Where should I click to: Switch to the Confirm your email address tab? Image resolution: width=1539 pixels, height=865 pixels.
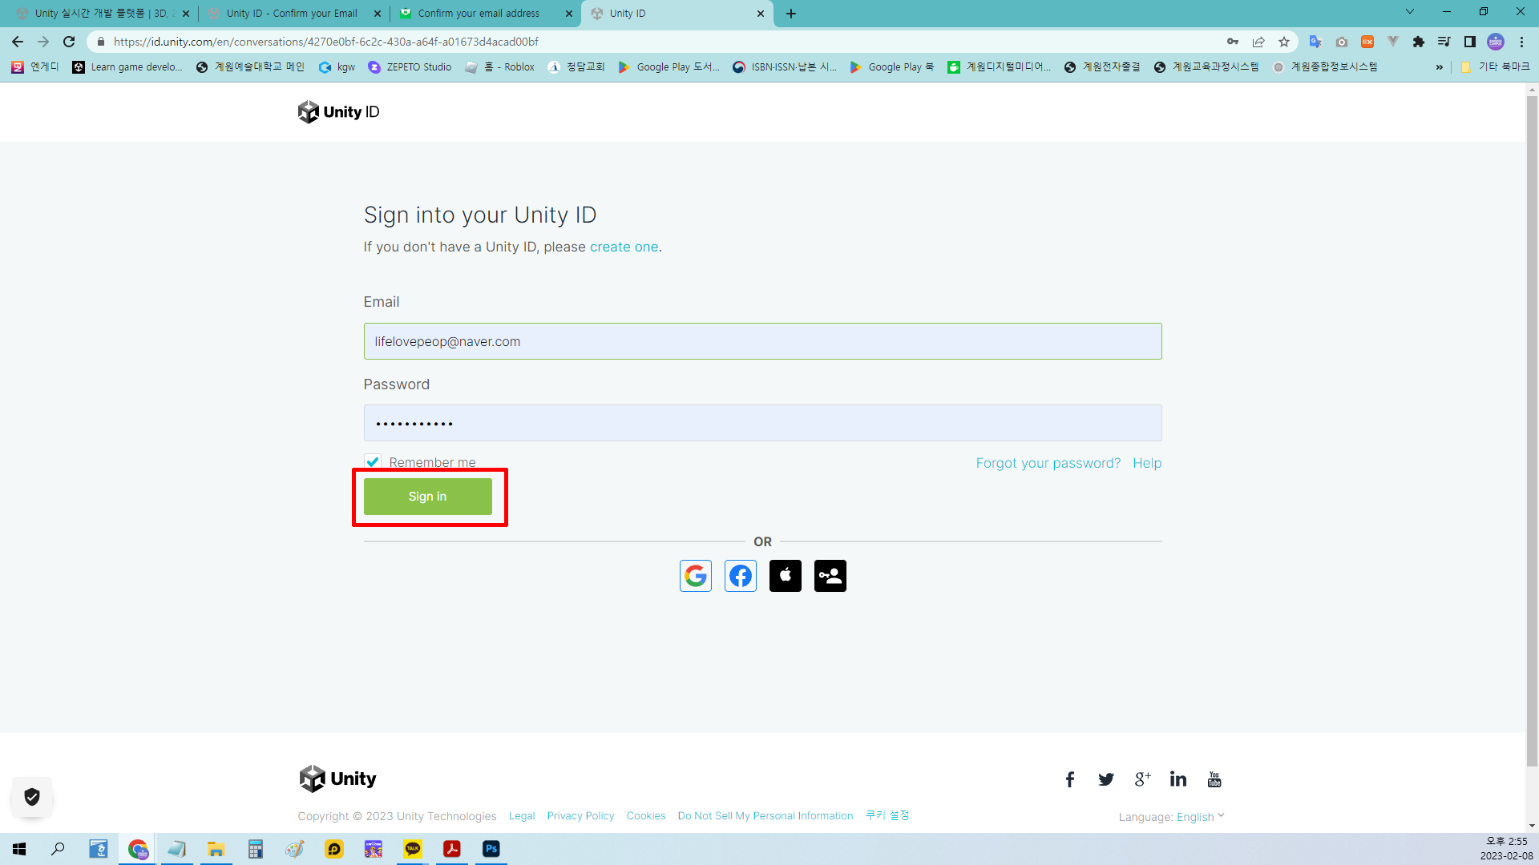click(x=484, y=14)
